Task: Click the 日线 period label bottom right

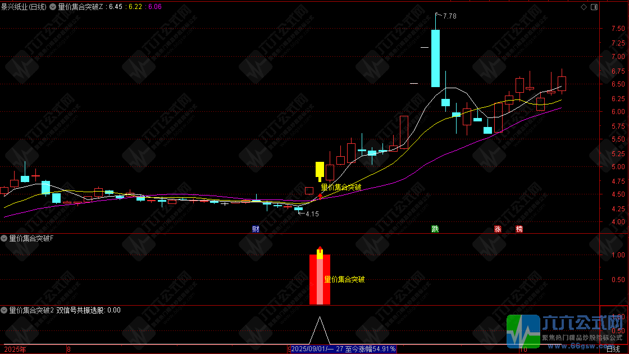Action: pyautogui.click(x=613, y=350)
